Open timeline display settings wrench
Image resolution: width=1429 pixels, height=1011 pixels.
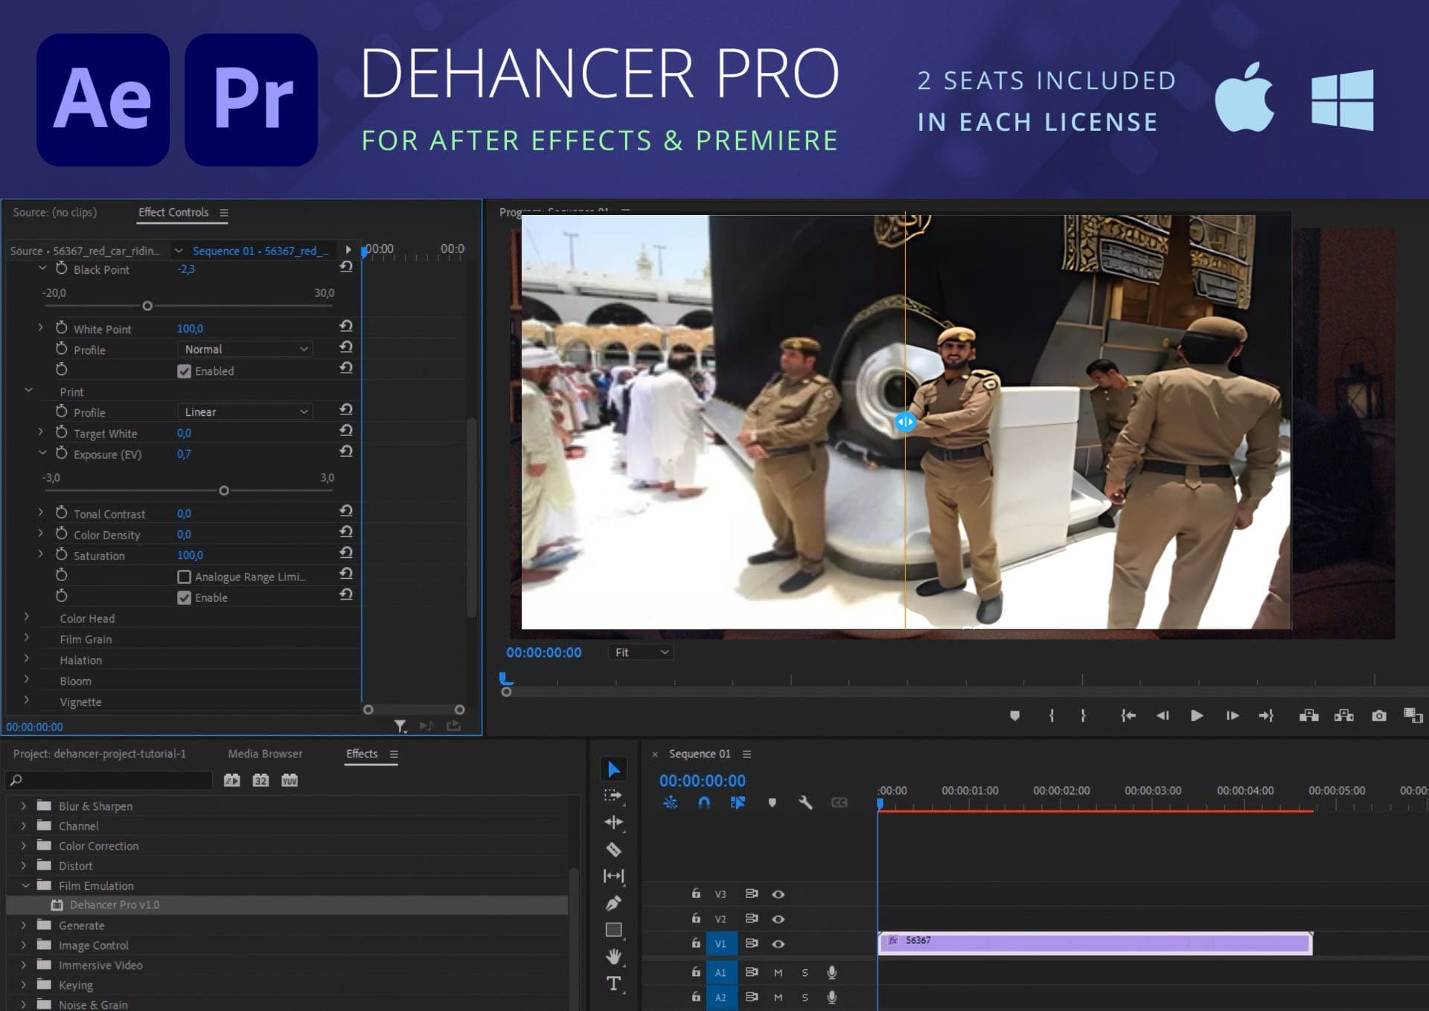click(805, 803)
